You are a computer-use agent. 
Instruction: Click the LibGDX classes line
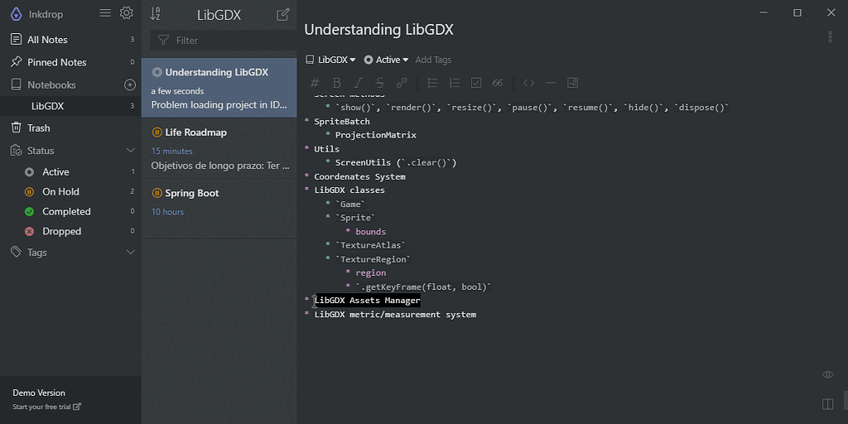click(x=349, y=190)
